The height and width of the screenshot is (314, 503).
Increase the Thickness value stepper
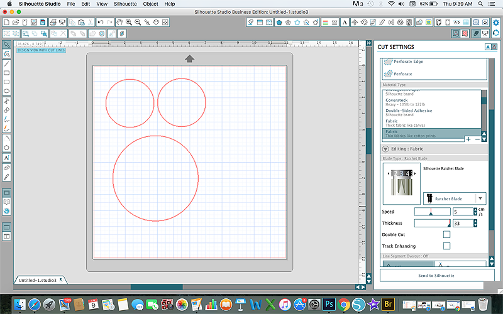(x=475, y=222)
